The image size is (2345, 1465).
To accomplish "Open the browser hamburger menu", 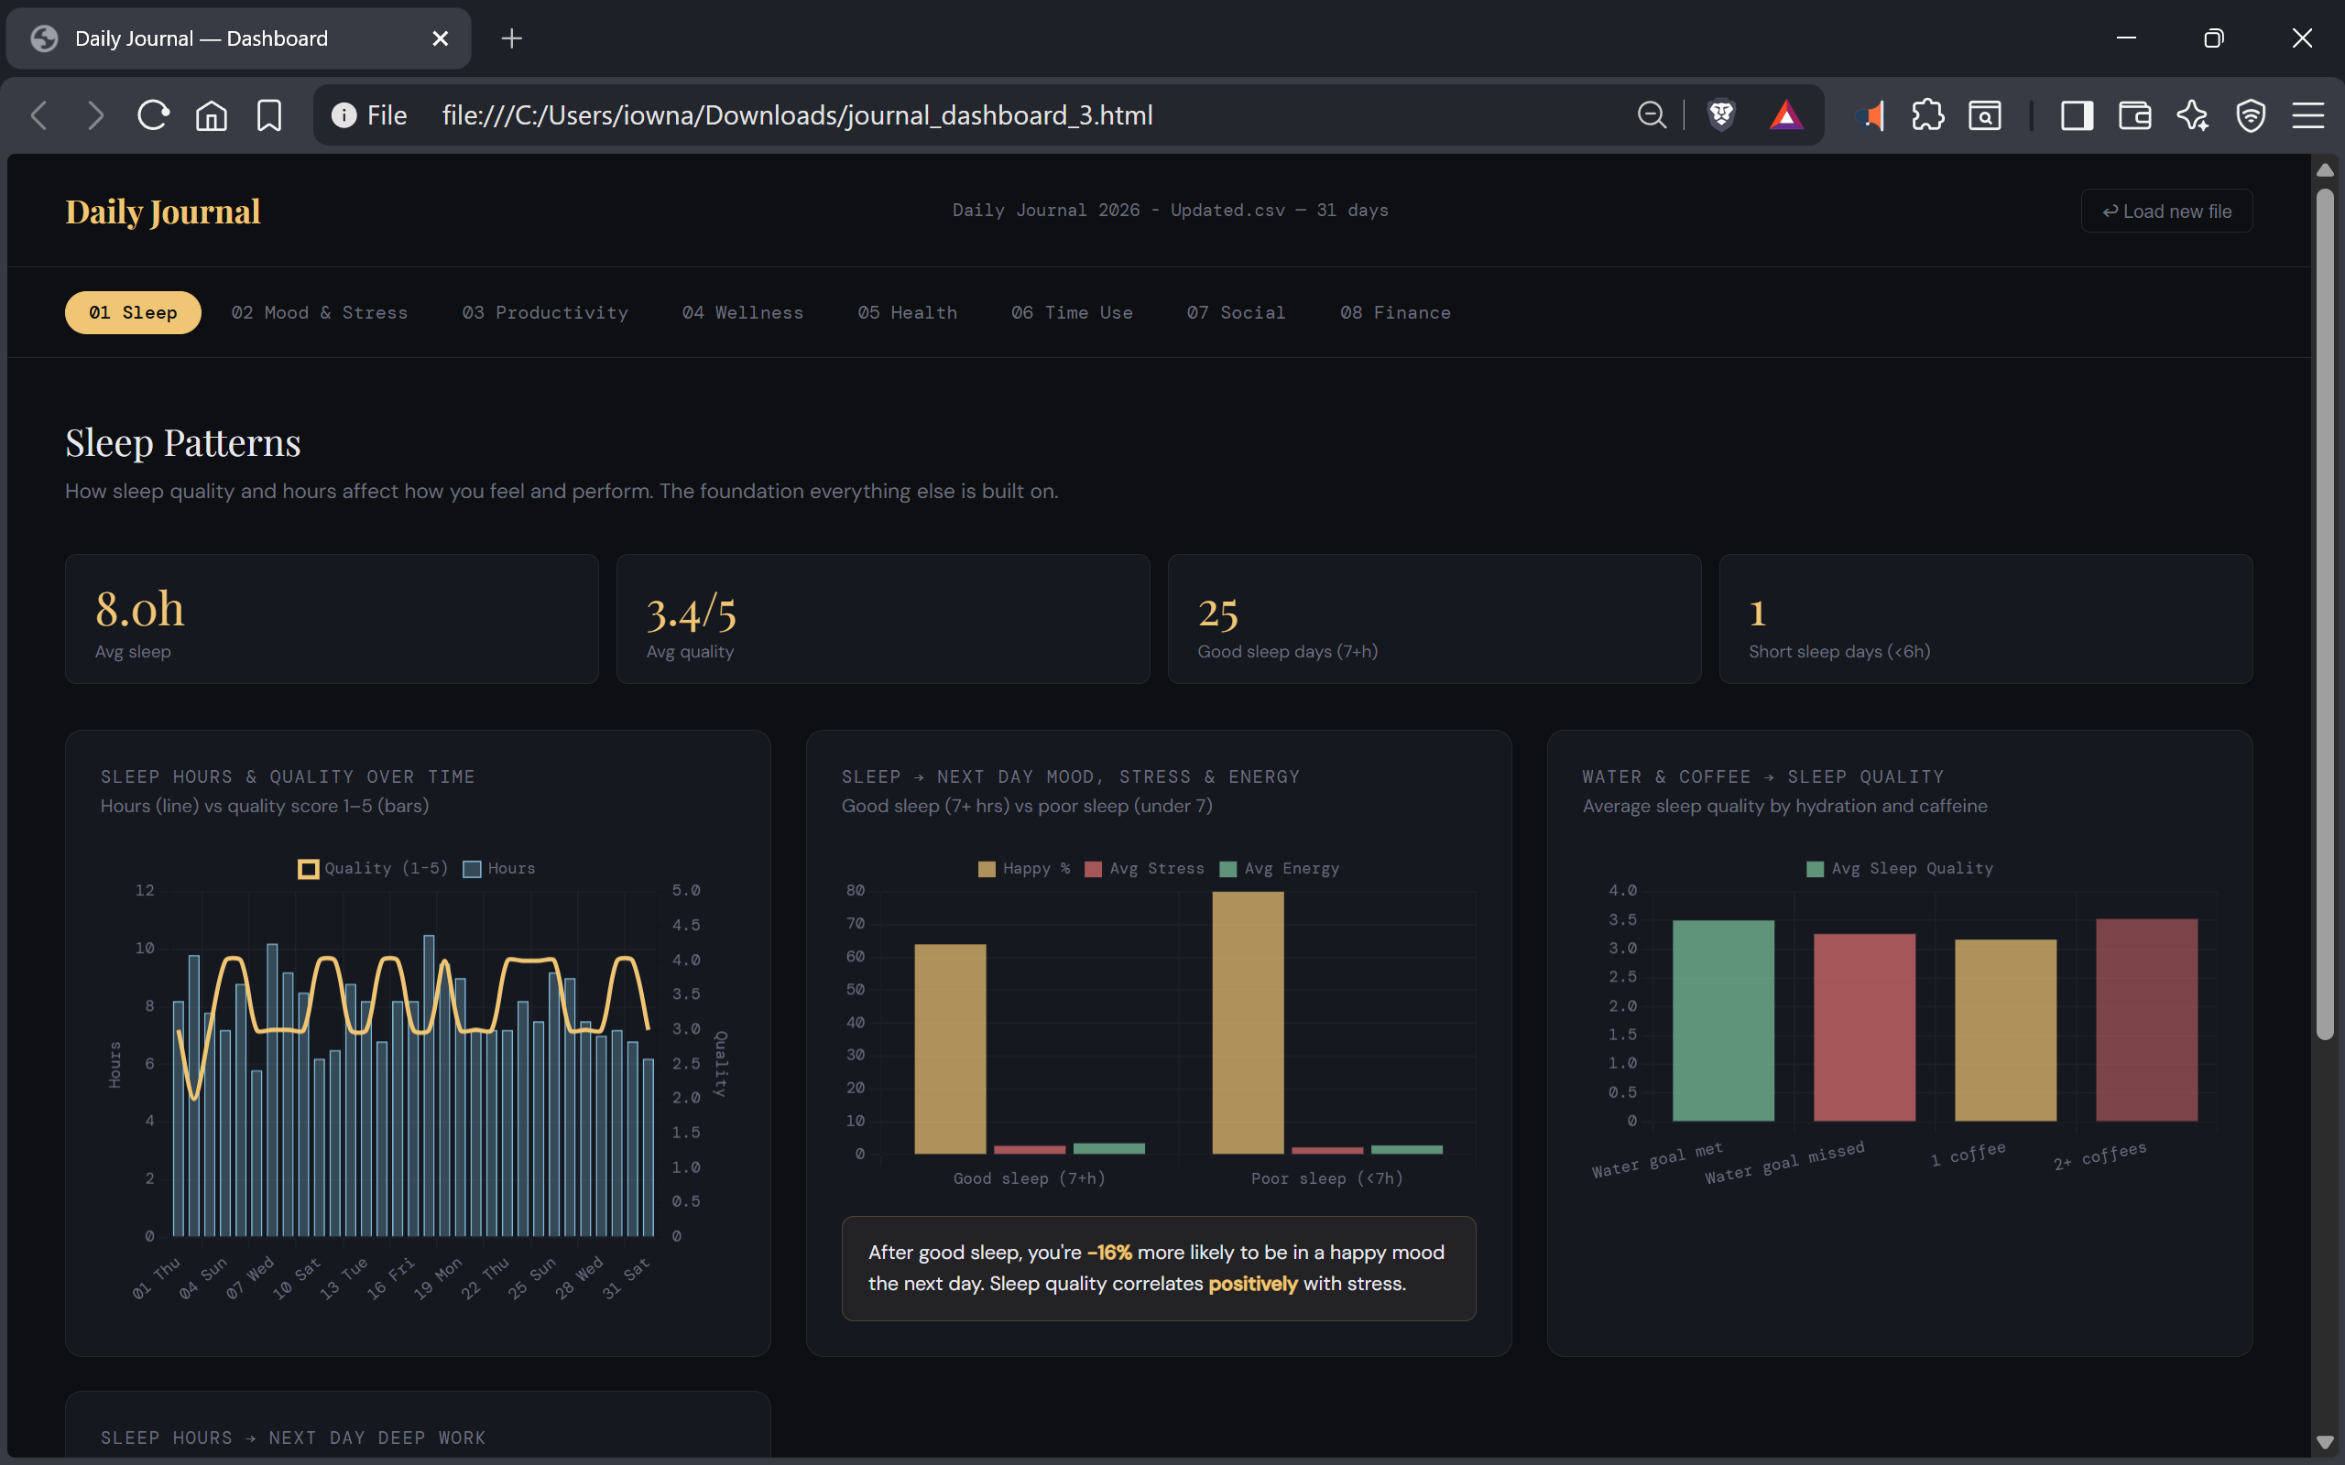I will [x=2308, y=115].
